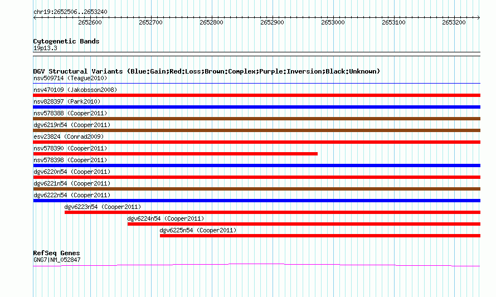Select variant label nsv578388 (Cooper2011)

(x=70, y=113)
